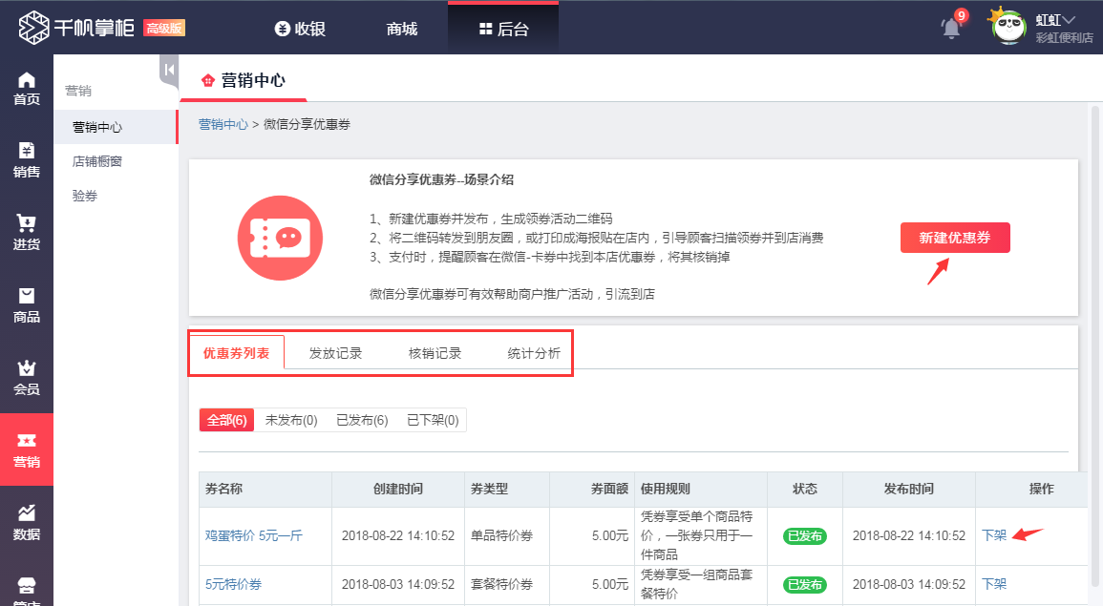
Task: Select the 销售 sales icon in sidebar
Action: click(26, 157)
